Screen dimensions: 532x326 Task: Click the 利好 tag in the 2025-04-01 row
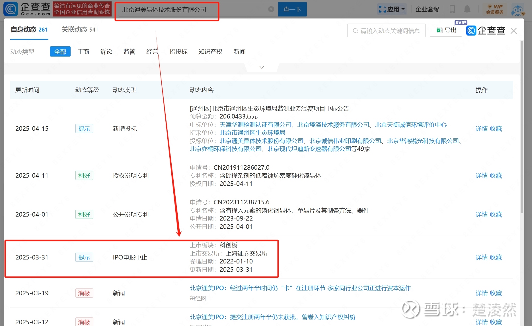(84, 215)
